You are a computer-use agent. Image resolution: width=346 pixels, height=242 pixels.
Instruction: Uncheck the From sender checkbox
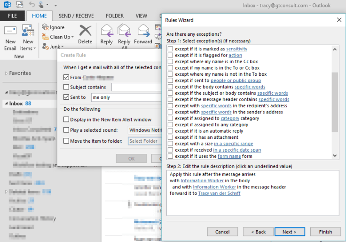(x=66, y=77)
